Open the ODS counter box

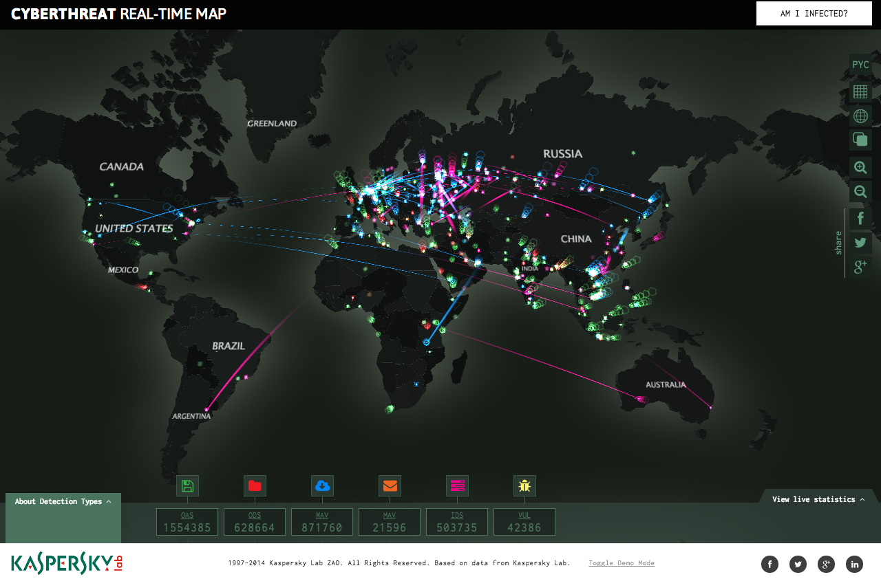pos(255,522)
